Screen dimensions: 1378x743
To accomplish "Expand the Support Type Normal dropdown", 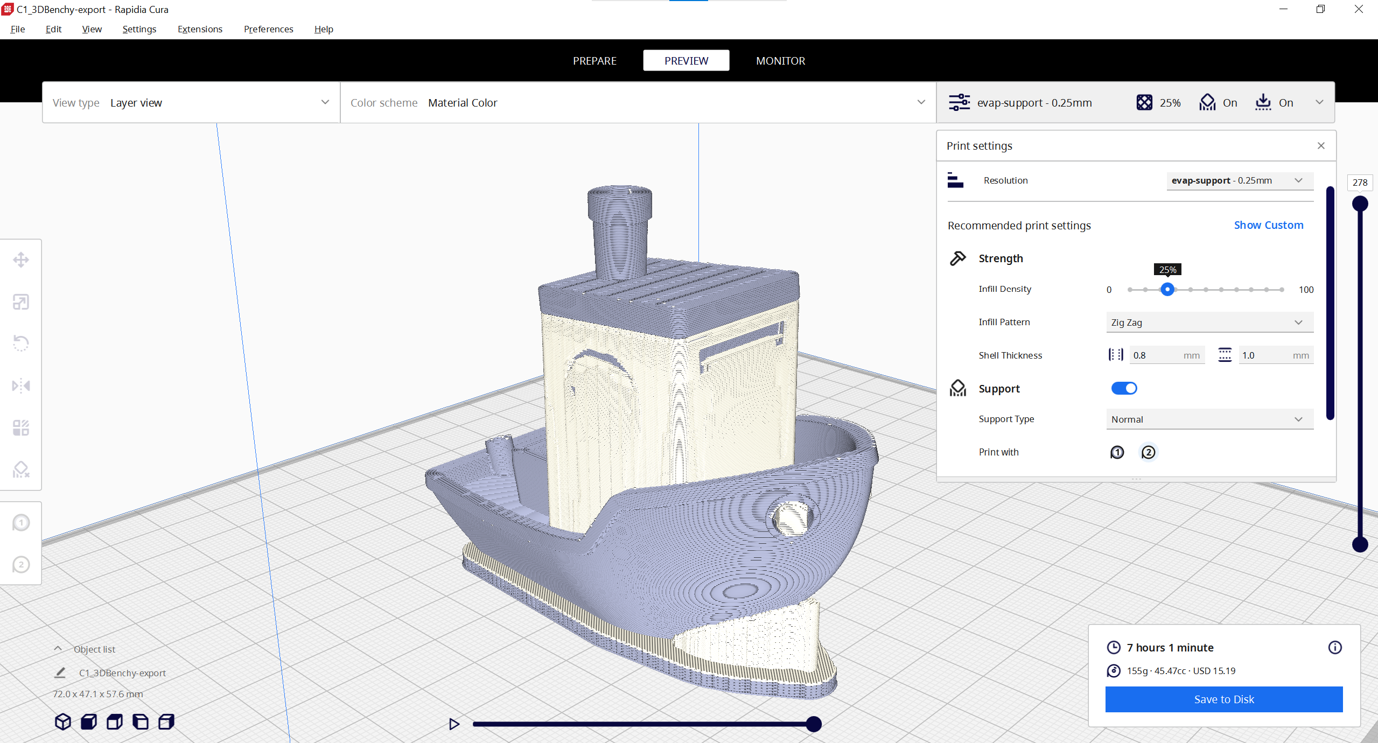I will [x=1209, y=419].
